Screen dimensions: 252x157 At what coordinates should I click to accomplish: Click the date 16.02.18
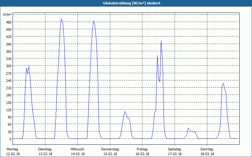click(x=142, y=154)
